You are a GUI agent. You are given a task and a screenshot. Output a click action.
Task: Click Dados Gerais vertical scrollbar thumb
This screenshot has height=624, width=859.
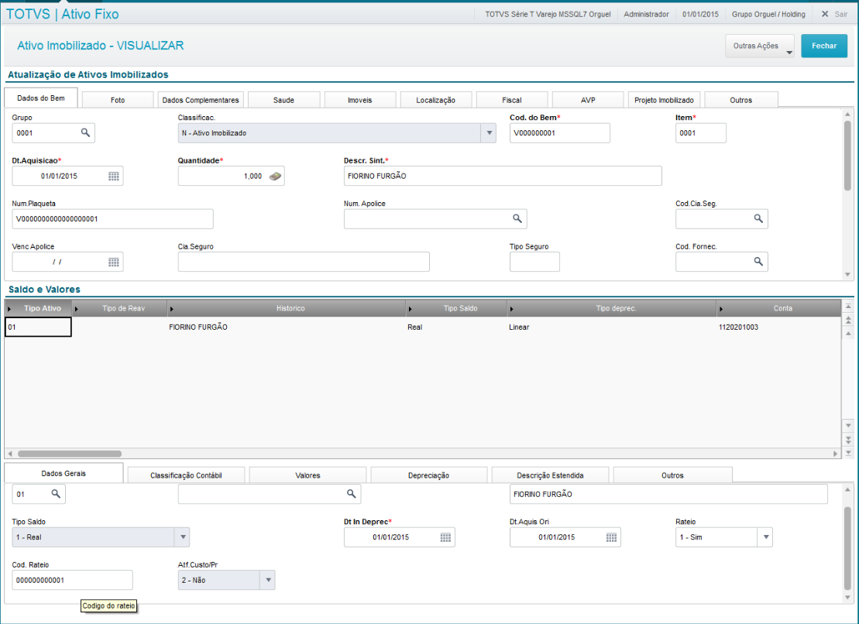[847, 548]
